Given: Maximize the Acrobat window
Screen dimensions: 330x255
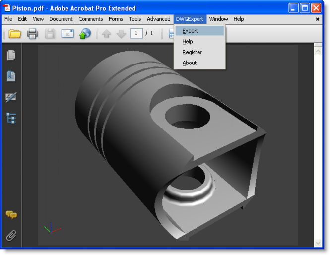Looking at the screenshot, I should pyautogui.click(x=305, y=8).
